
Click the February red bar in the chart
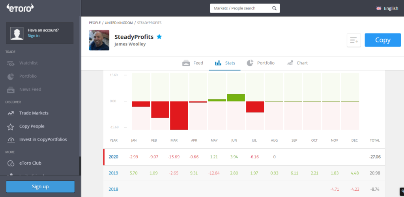coord(160,110)
